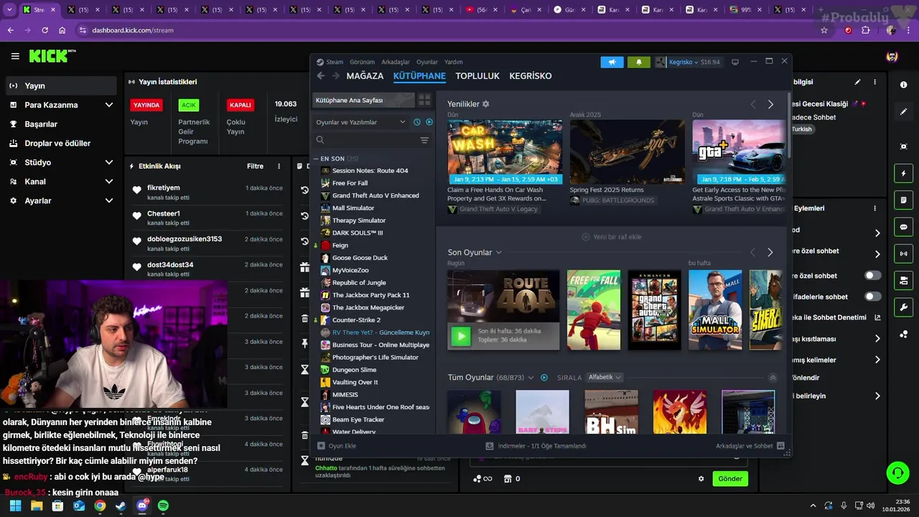
Task: Open the Oyunlar ve Yazılımlar dropdown
Action: pos(360,122)
